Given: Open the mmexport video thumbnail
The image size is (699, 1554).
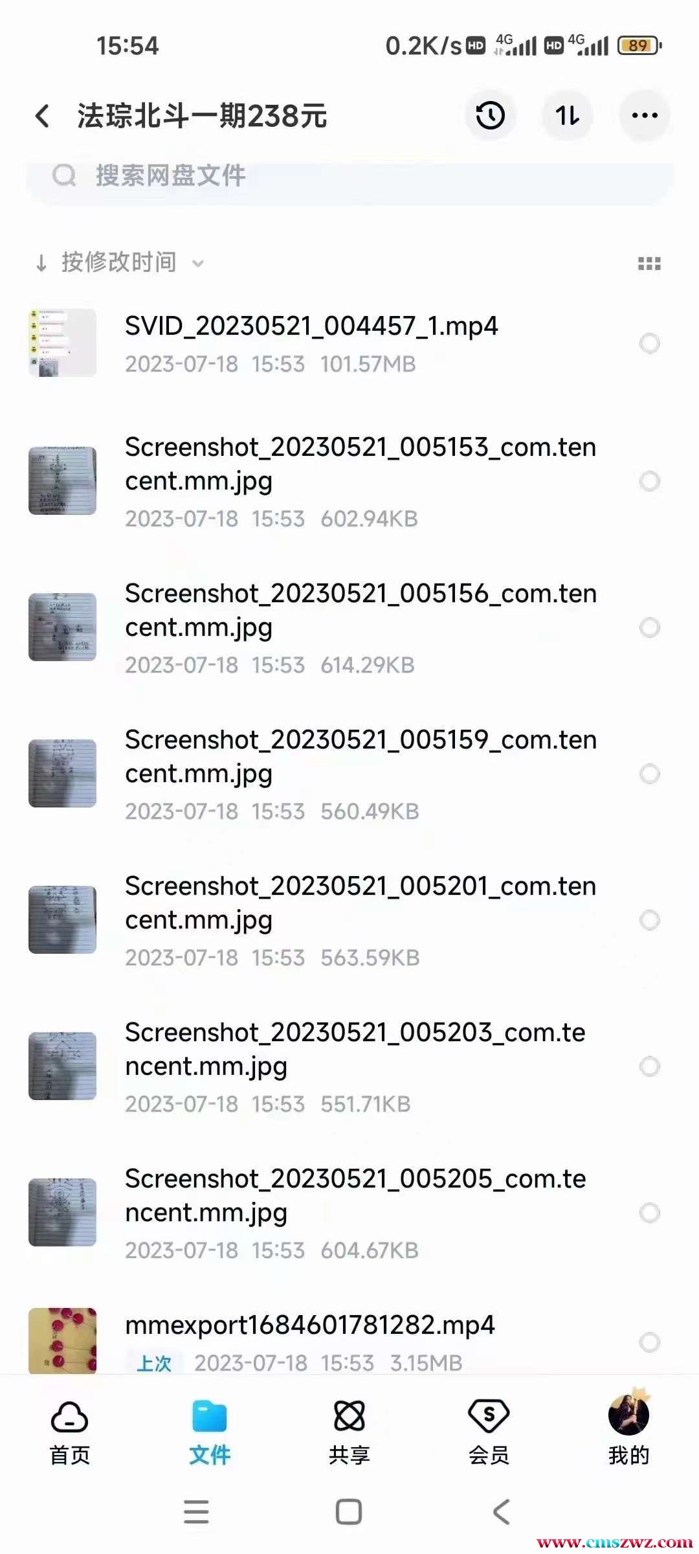Looking at the screenshot, I should click(x=62, y=1340).
